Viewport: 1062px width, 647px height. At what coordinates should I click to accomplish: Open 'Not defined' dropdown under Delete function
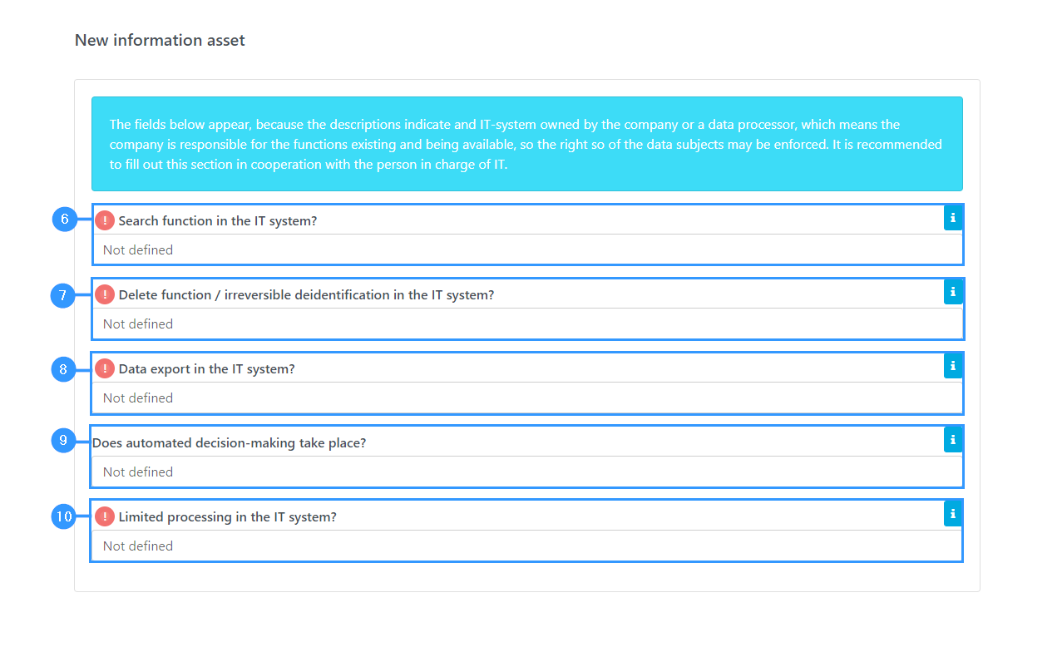tap(526, 323)
